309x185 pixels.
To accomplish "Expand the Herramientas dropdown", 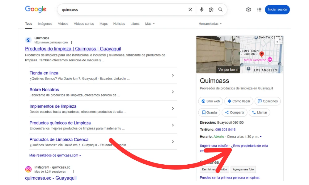I will point(210,24).
